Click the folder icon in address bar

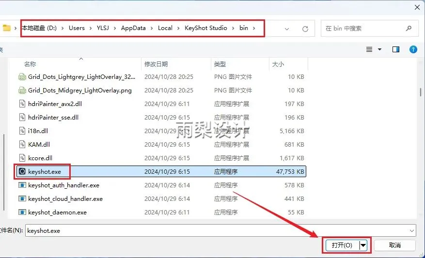click(x=6, y=28)
